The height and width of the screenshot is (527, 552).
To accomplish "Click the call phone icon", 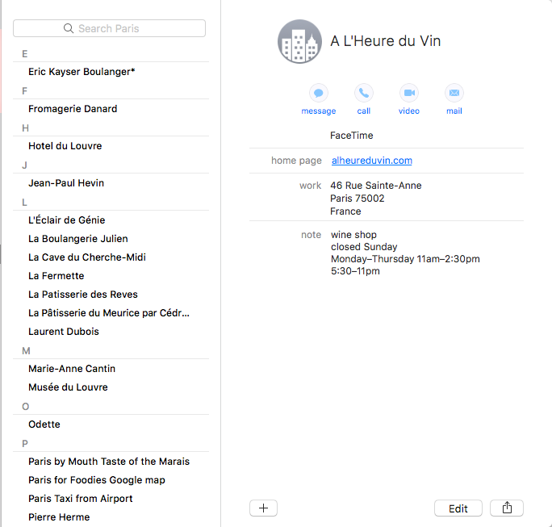I will click(x=364, y=93).
